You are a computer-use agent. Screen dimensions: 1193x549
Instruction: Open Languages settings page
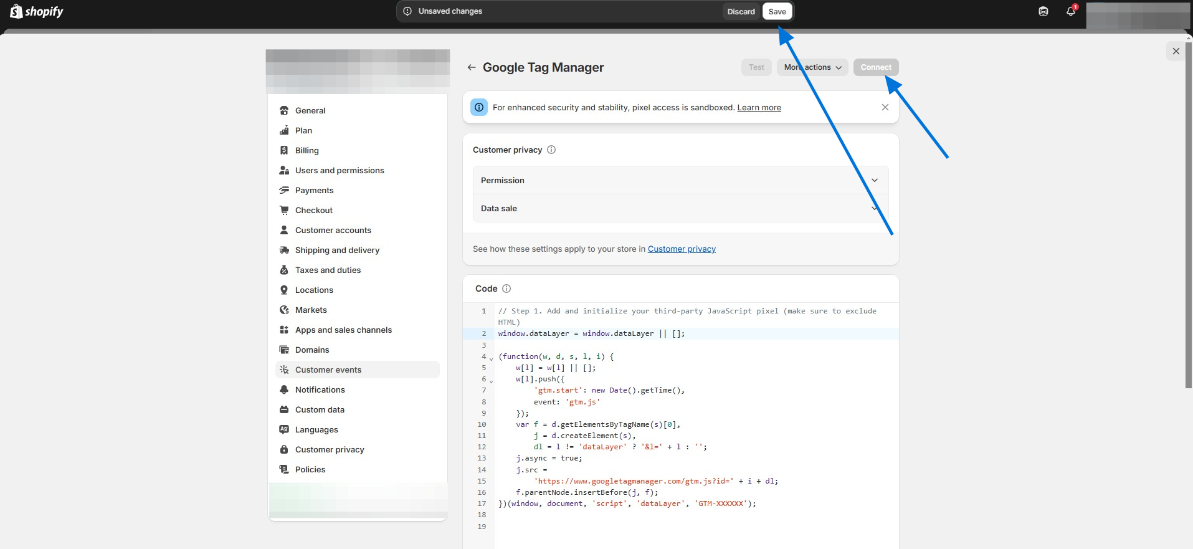(x=358, y=429)
